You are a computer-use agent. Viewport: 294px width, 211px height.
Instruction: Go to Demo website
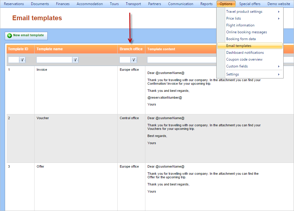pyautogui.click(x=279, y=4)
